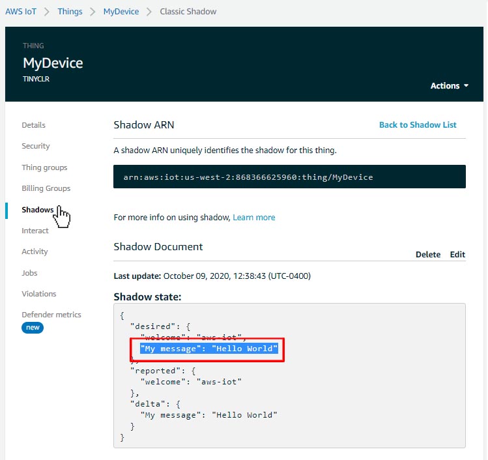Click the Classic Shadow breadcrumb text
Image resolution: width=488 pixels, height=460 pixels.
click(x=188, y=12)
